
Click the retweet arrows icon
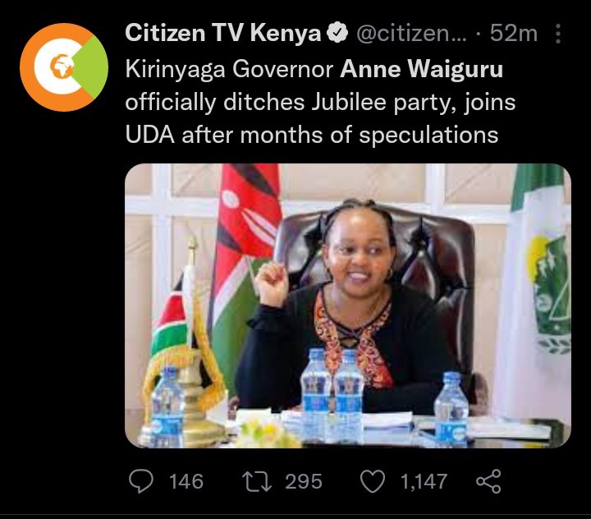257,482
